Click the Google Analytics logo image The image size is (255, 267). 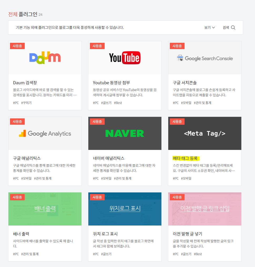click(x=45, y=133)
